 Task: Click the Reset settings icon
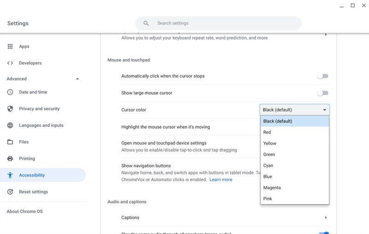click(10, 192)
